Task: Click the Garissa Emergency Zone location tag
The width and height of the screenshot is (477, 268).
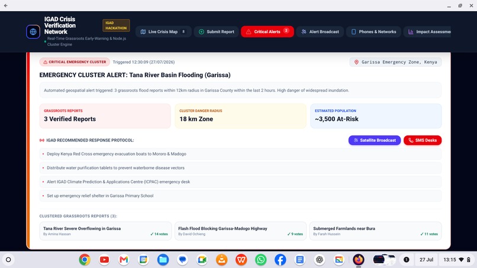Action: (x=395, y=62)
